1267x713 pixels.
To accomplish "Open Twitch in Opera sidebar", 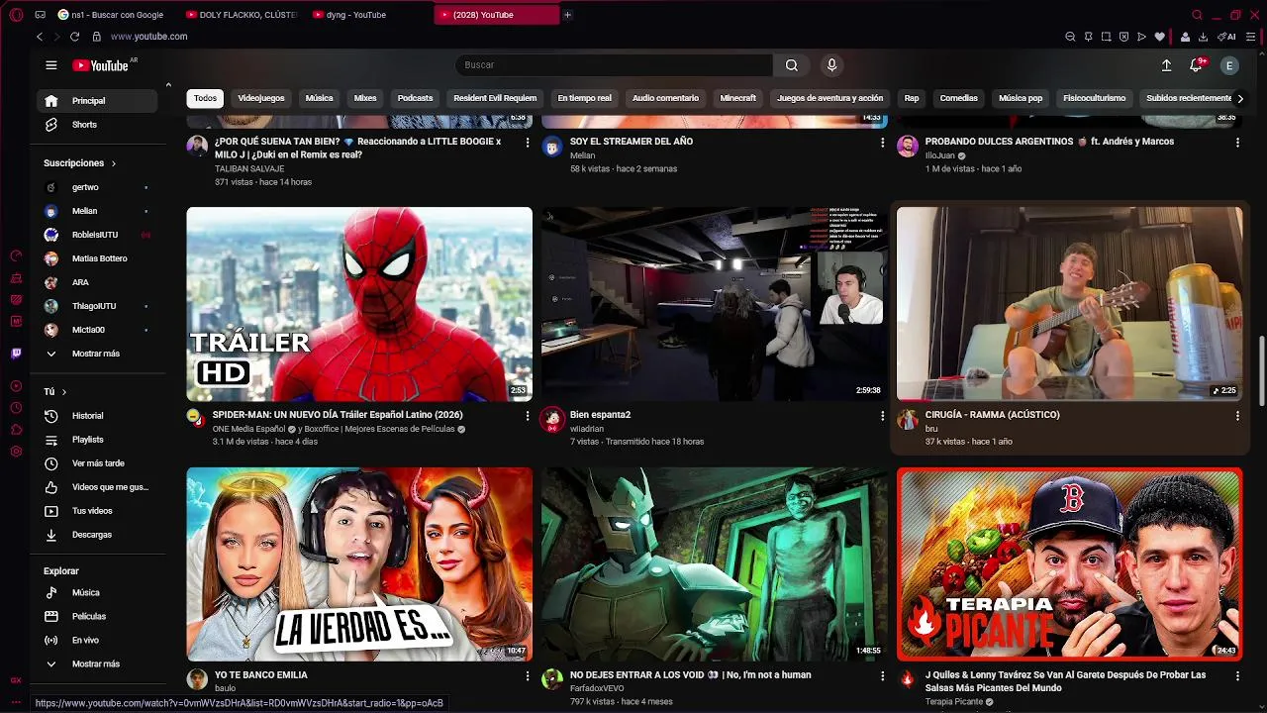I will point(16,354).
